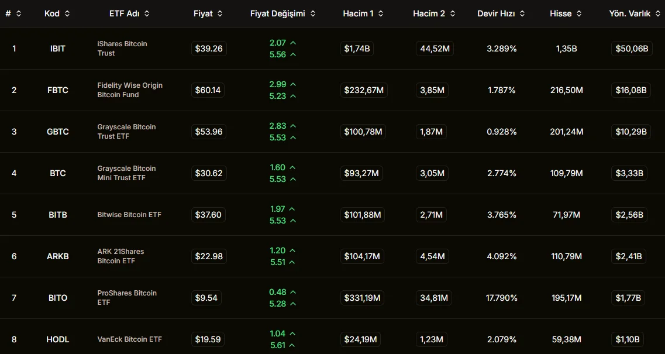The height and width of the screenshot is (354, 665).
Task: Sort table by ETF Adı column arrows
Action: coord(146,13)
